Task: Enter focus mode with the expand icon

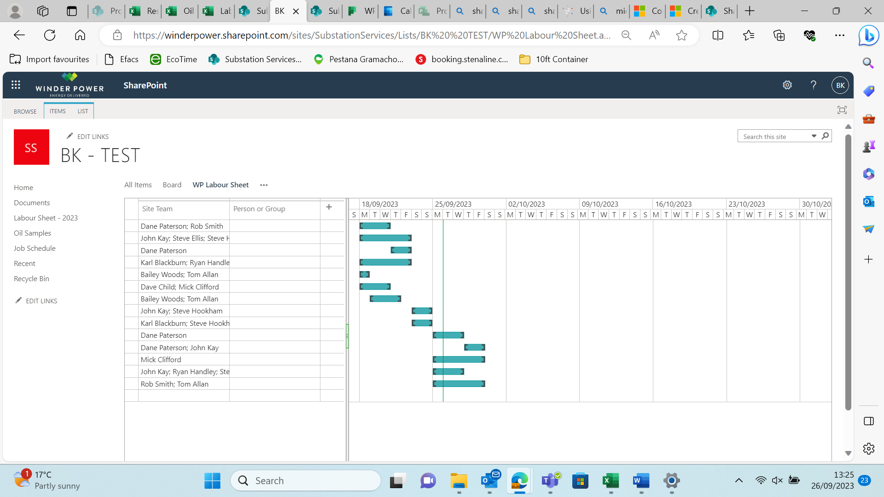Action: click(x=842, y=110)
